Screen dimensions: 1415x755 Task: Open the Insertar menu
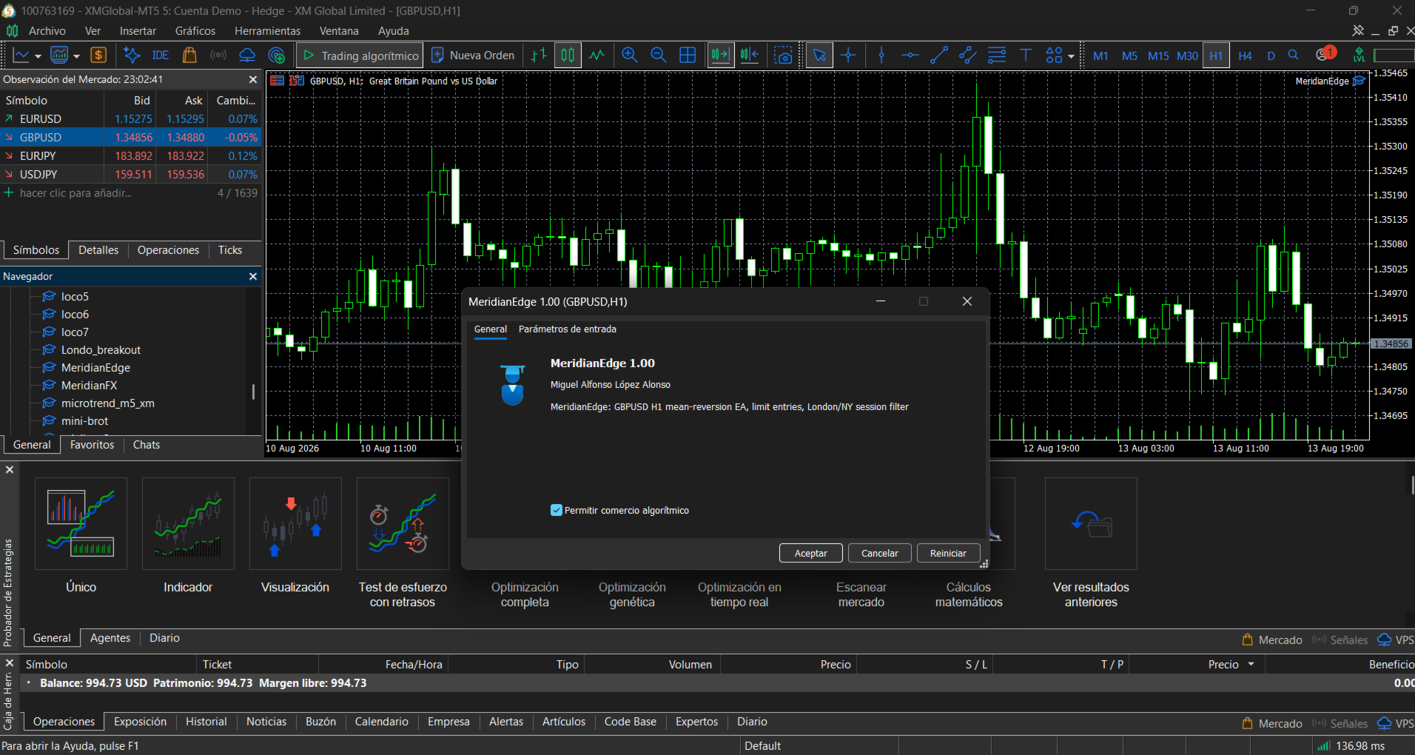[138, 31]
